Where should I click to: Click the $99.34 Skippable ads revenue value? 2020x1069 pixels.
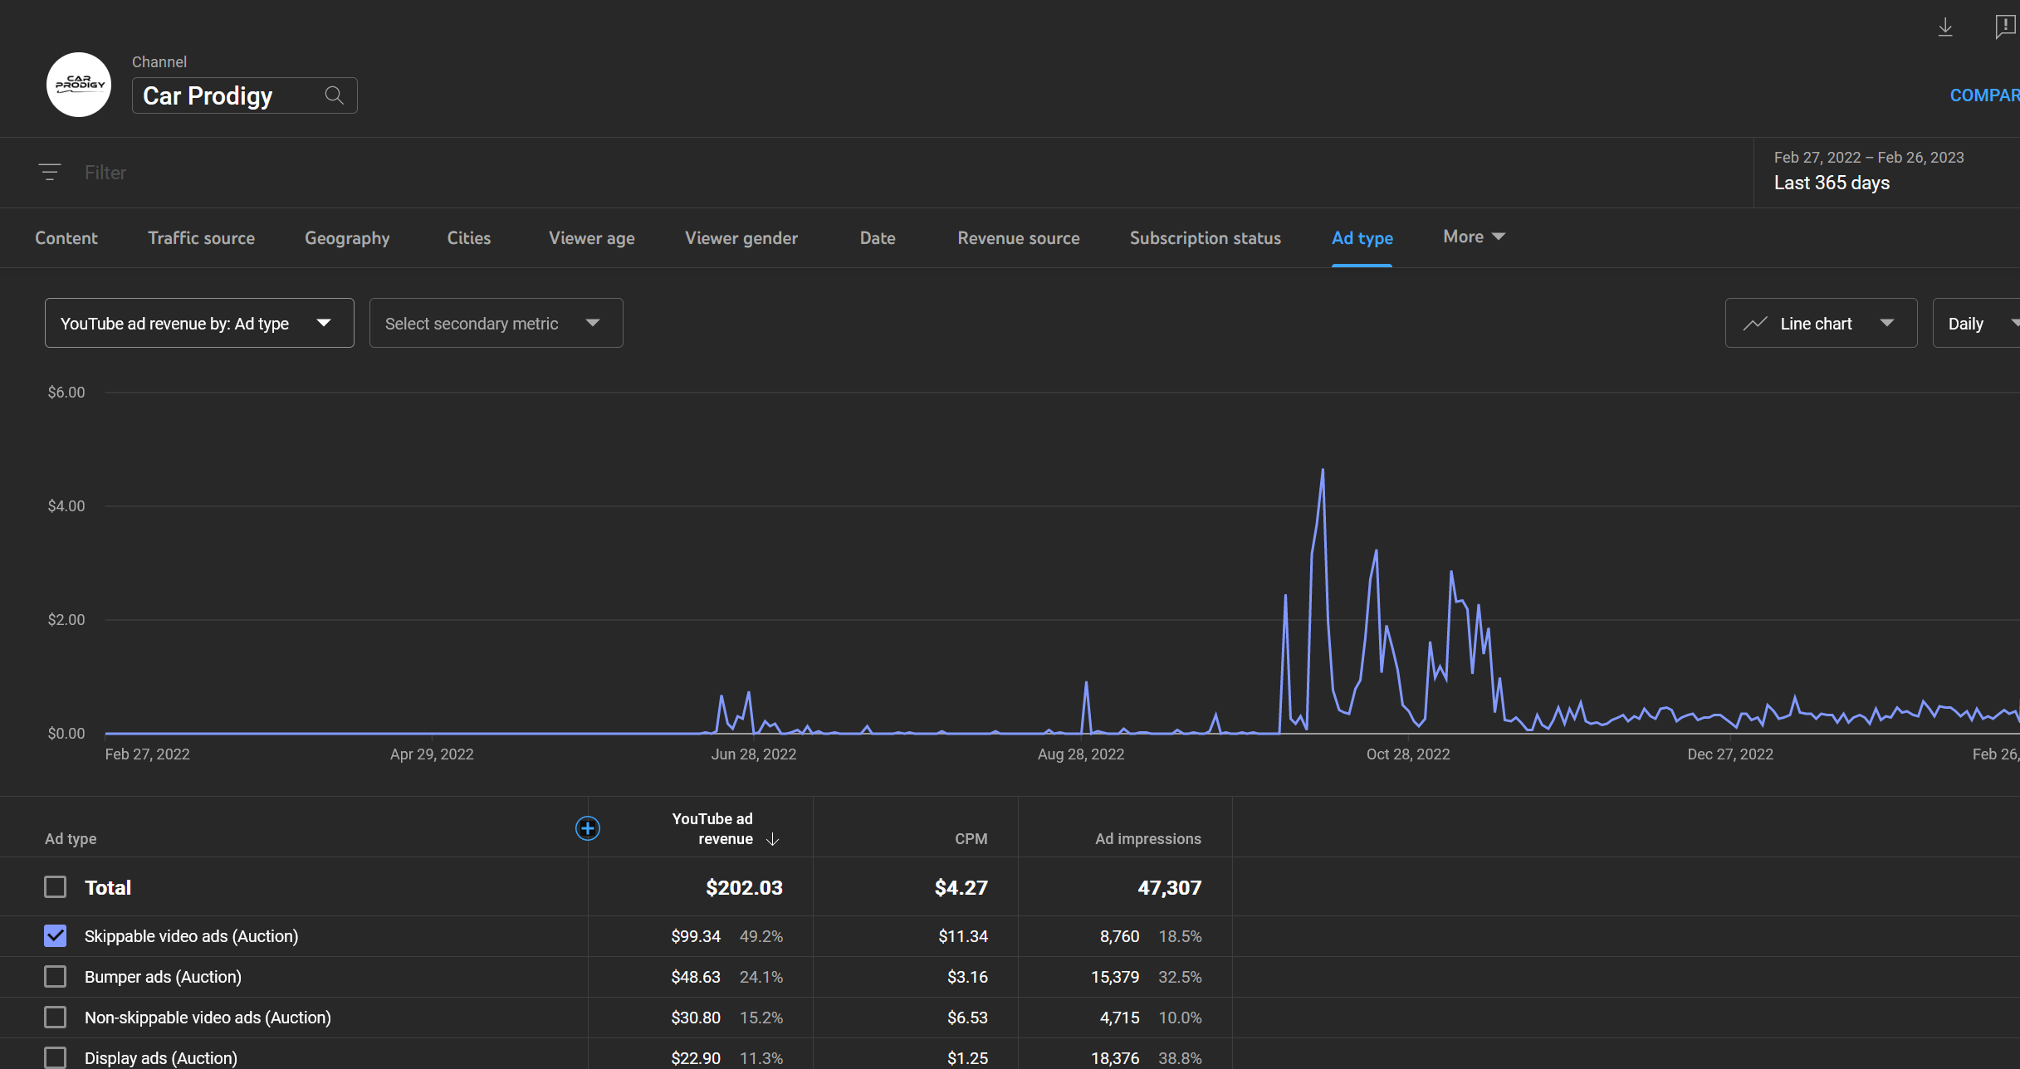click(696, 936)
